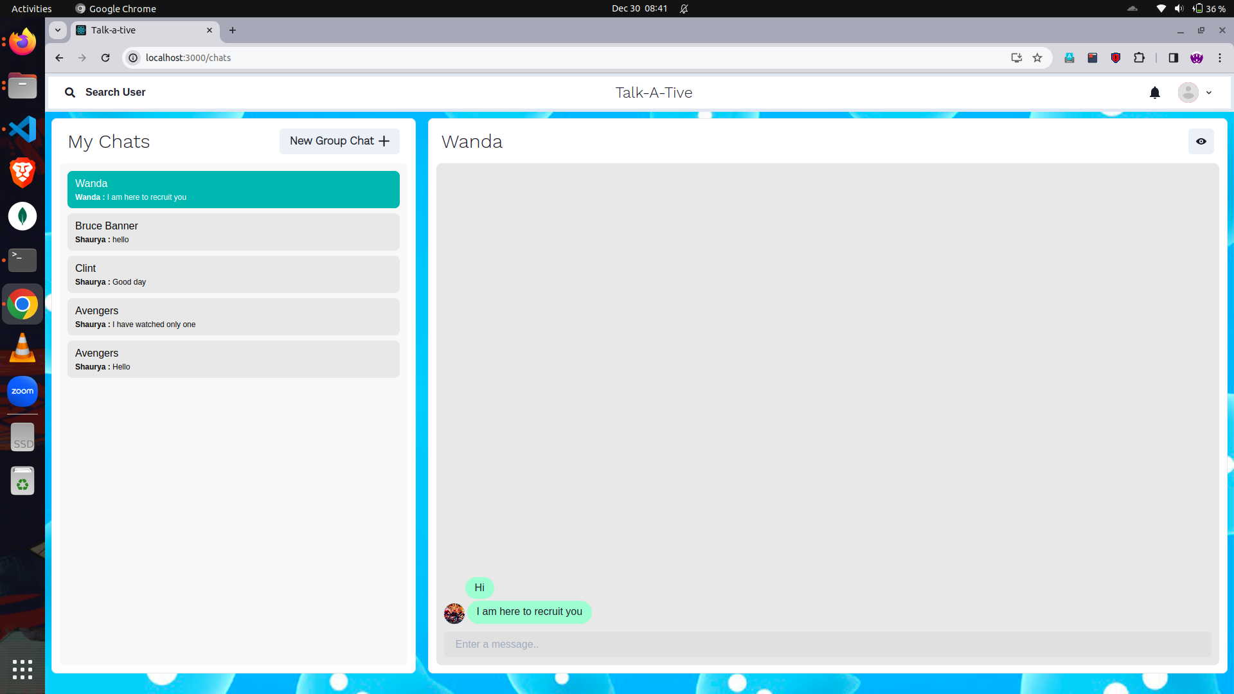The image size is (1234, 694).
Task: Open Chrome three-dot menu
Action: 1220,58
